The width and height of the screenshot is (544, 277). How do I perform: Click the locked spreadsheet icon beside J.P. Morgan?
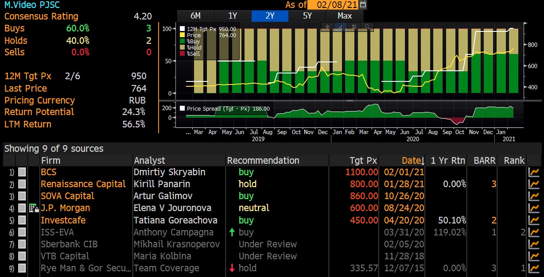pyautogui.click(x=34, y=208)
